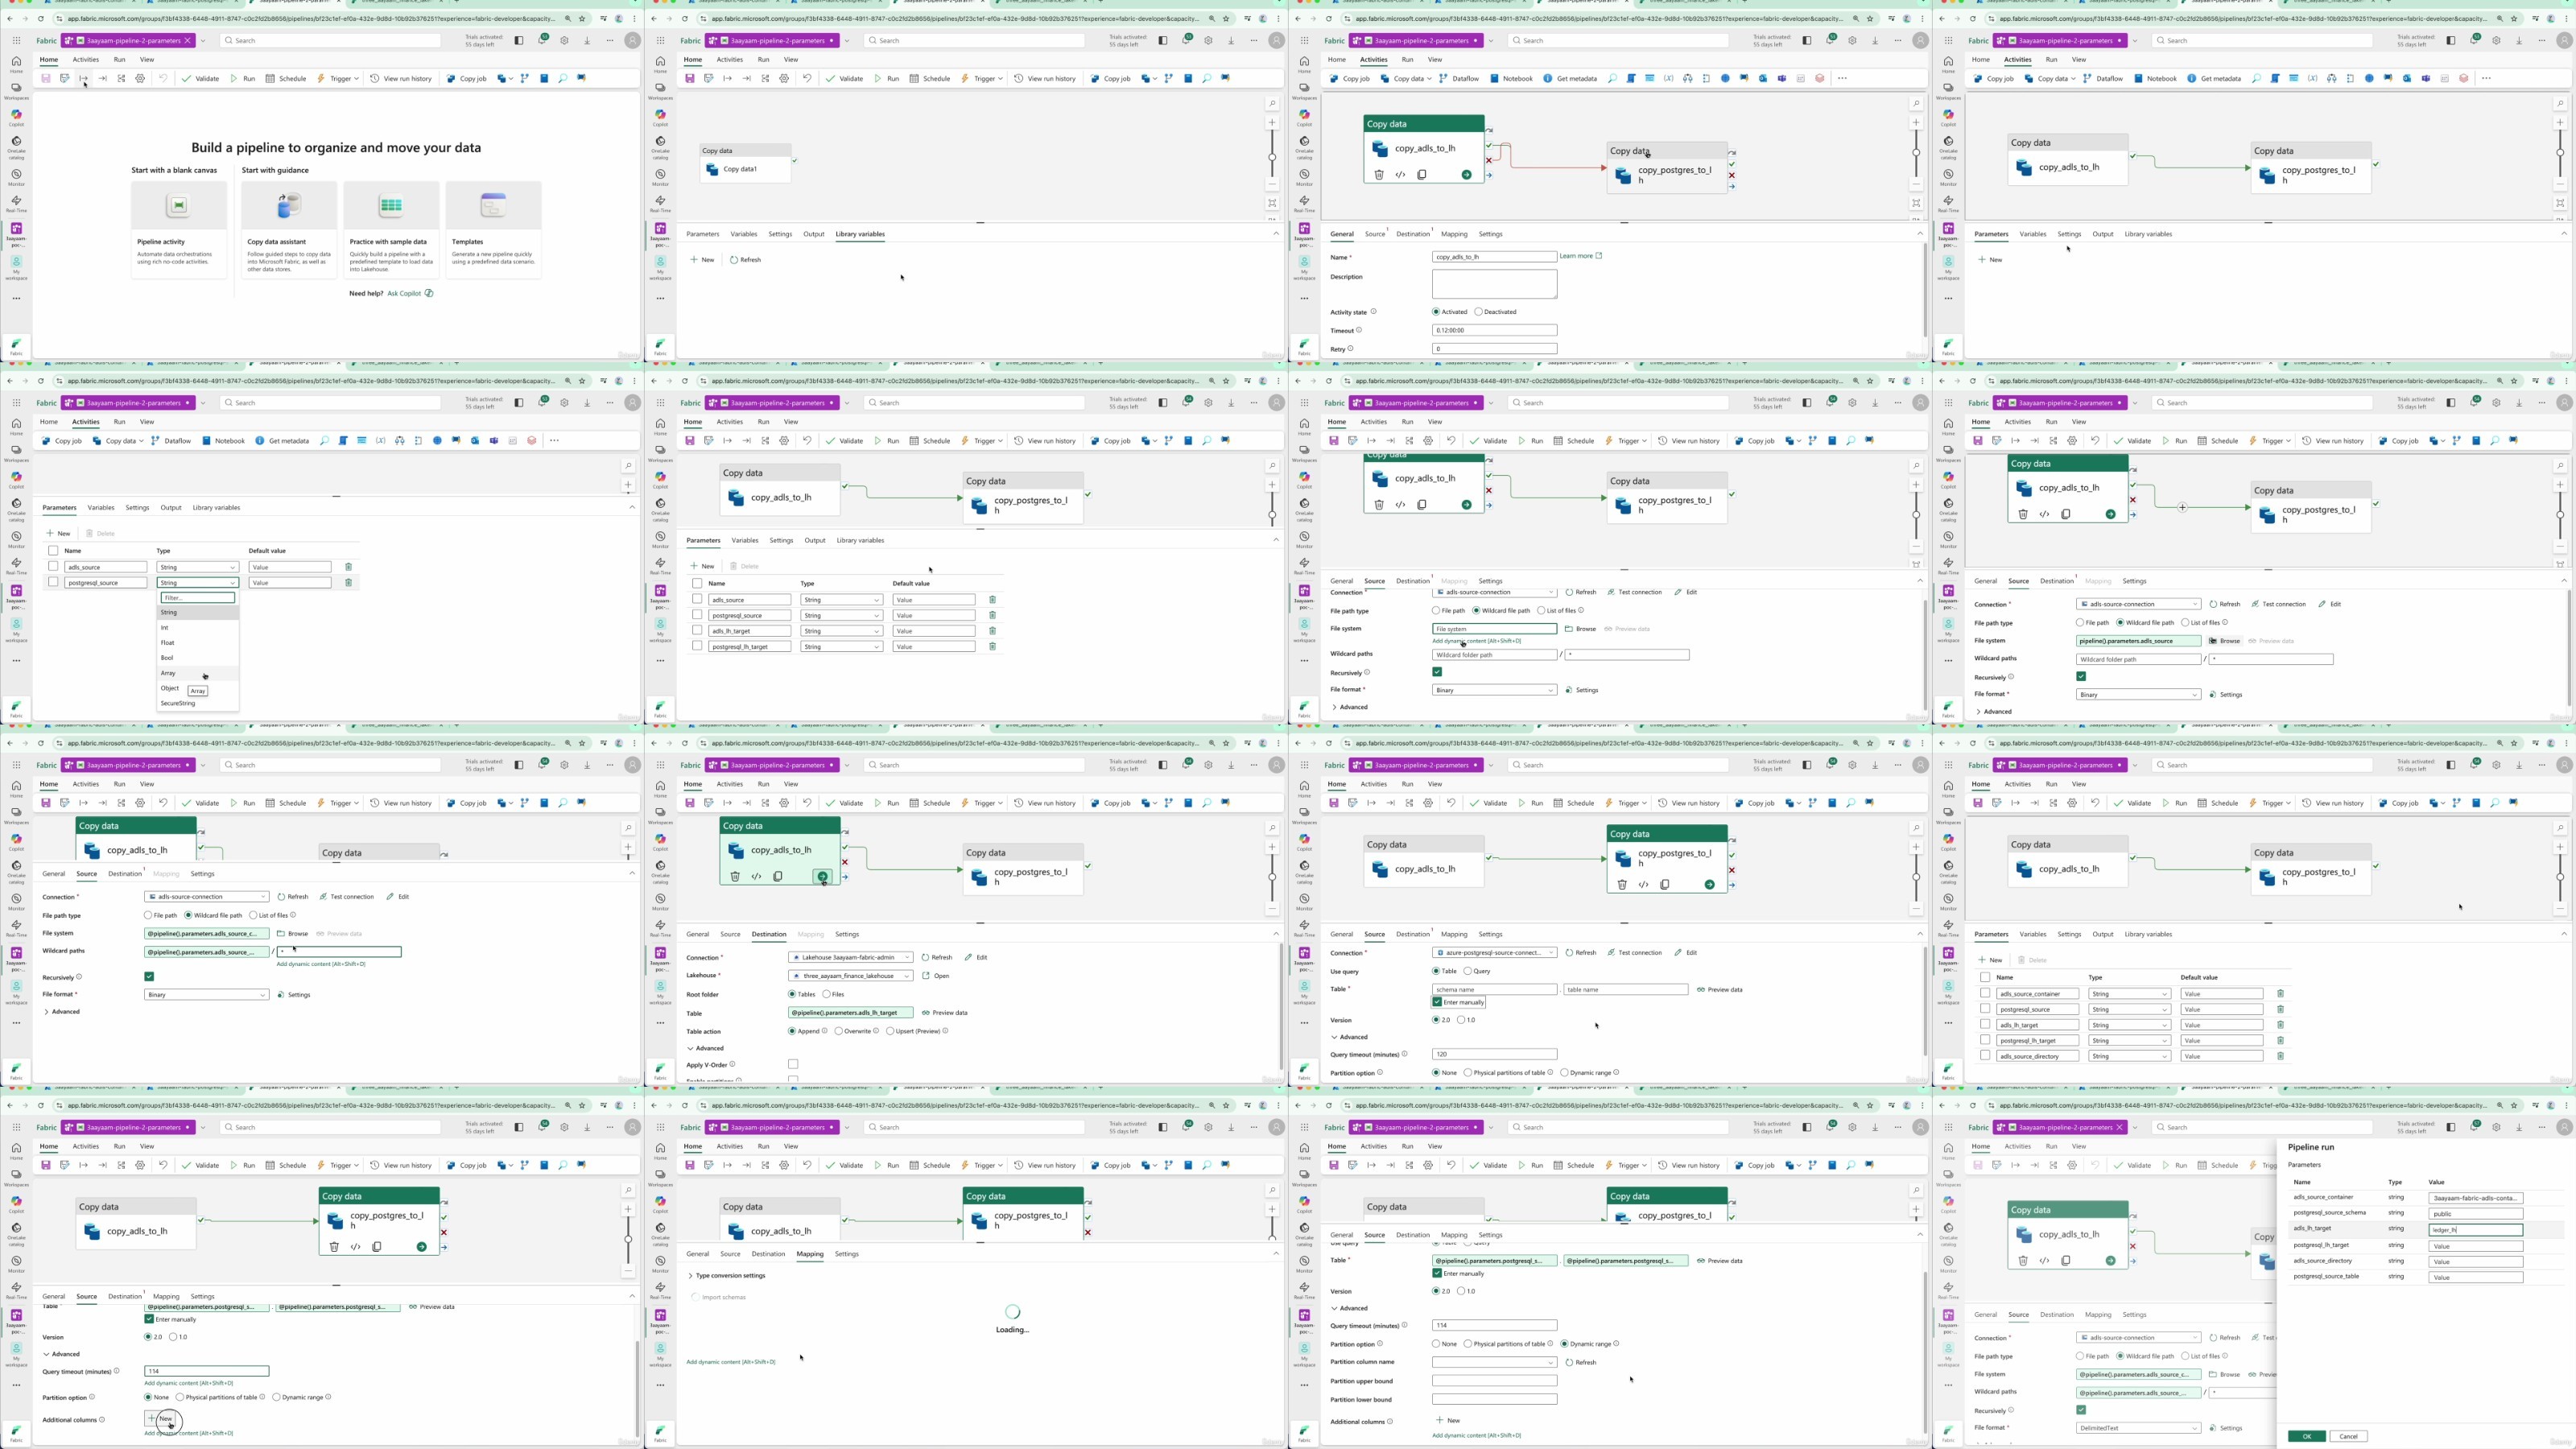Click Open icon beside three_aayaam_finance_lakehouse

point(926,976)
